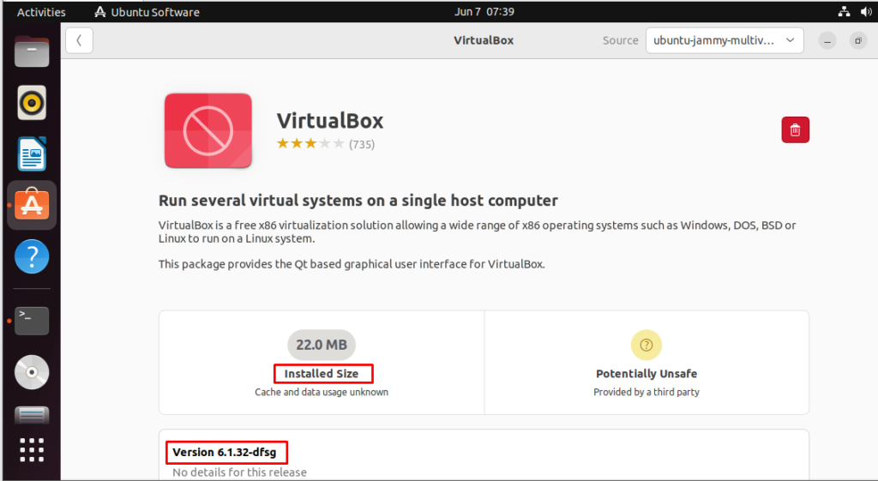878x481 pixels.
Task: Click Ubuntu Software icon in the dock
Action: [x=32, y=205]
